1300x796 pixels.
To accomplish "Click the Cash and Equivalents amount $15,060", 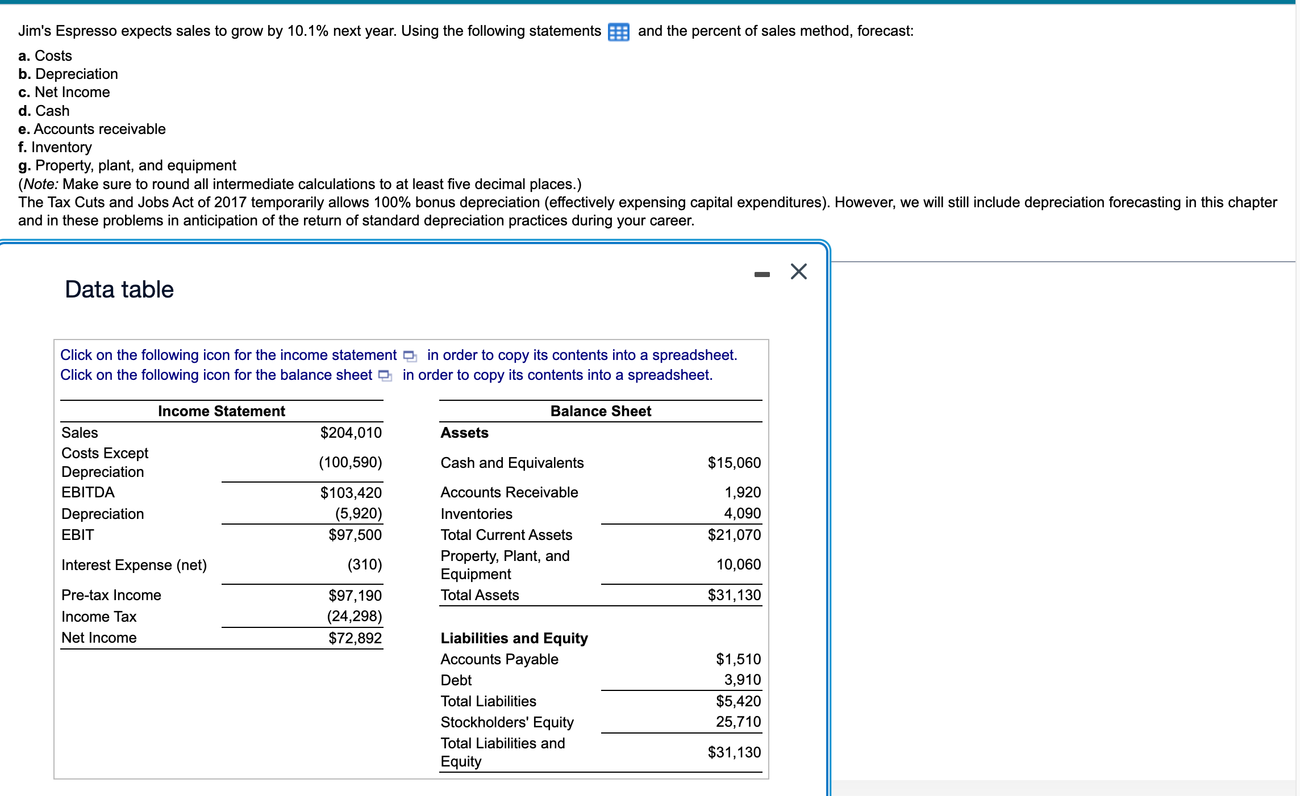I will click(x=734, y=463).
